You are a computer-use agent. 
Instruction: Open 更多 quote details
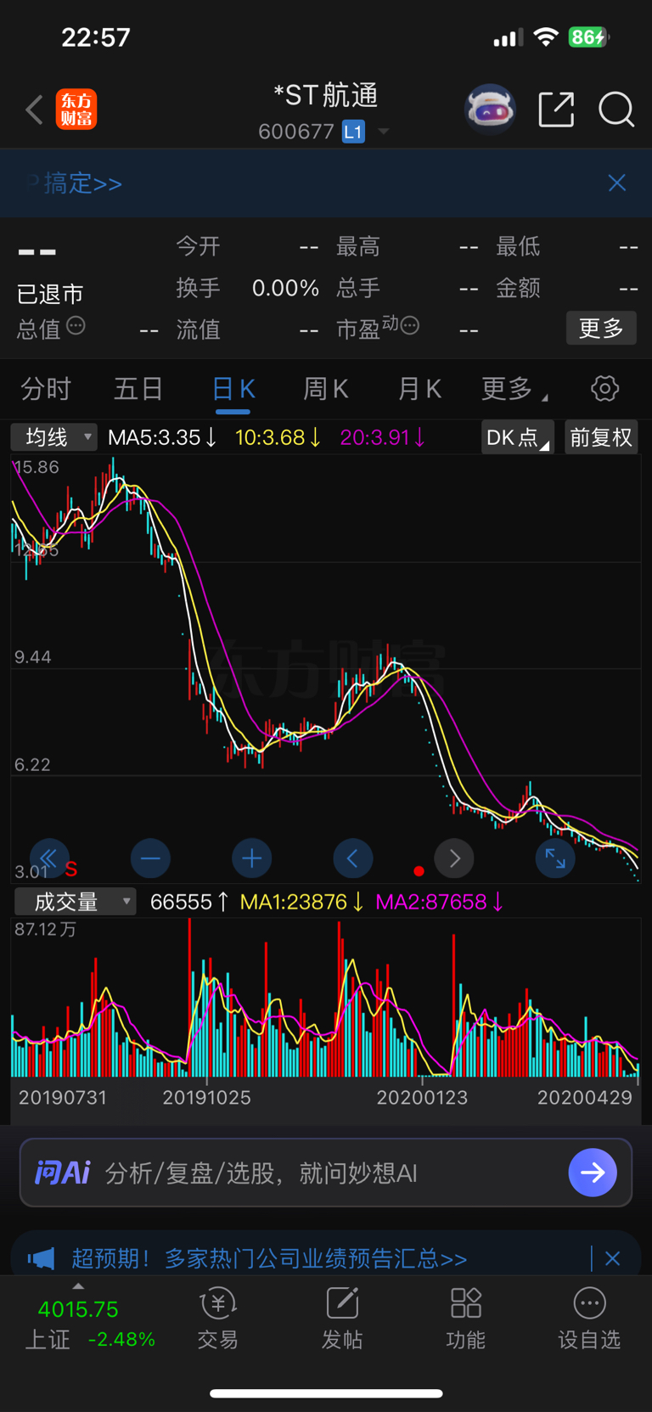coord(601,328)
